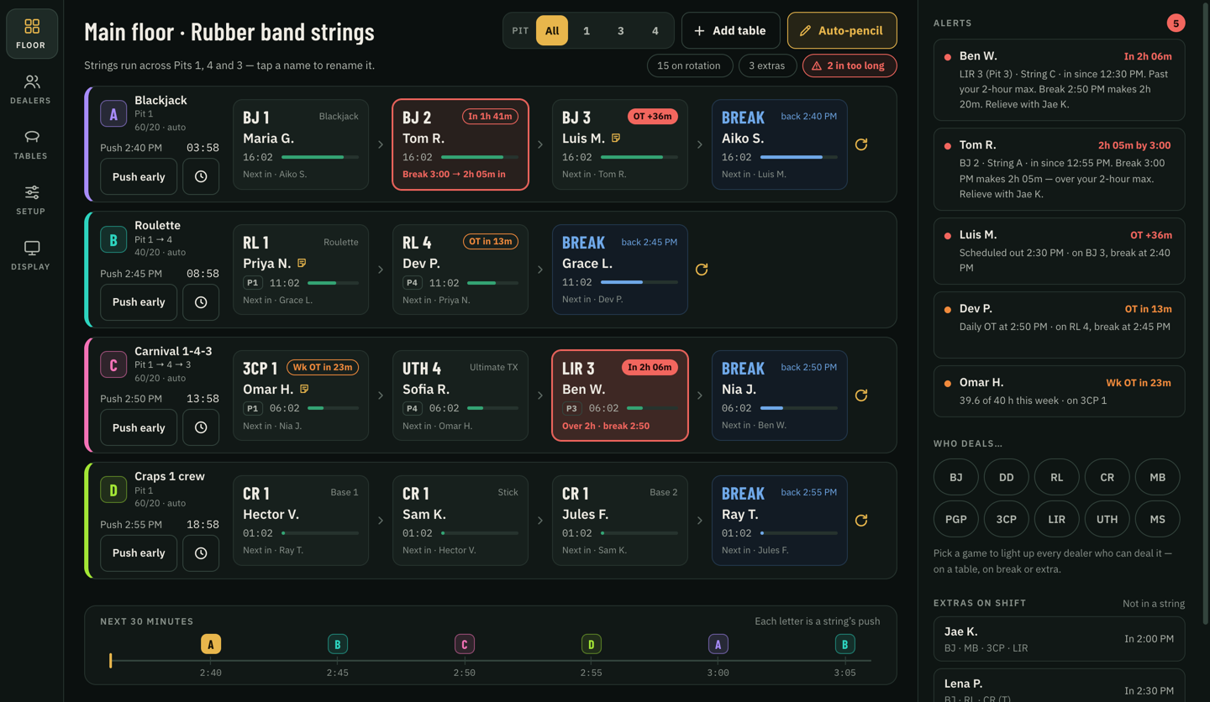Image resolution: width=1210 pixels, height=702 pixels.
Task: Toggle the '2 in too long' filter chip
Action: (x=850, y=65)
